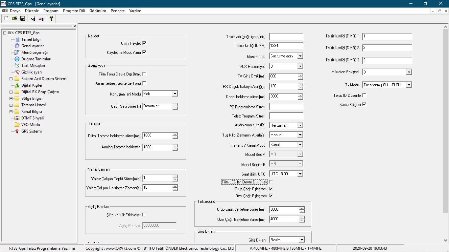Open the Yardım menu
Screen dimensions: 449x252
tap(135, 11)
